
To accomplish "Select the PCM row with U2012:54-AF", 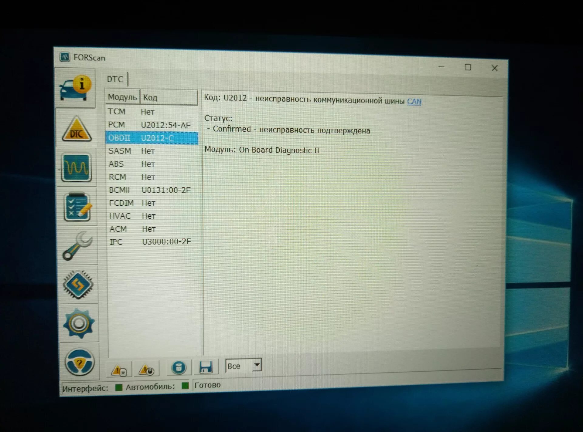I will [152, 125].
